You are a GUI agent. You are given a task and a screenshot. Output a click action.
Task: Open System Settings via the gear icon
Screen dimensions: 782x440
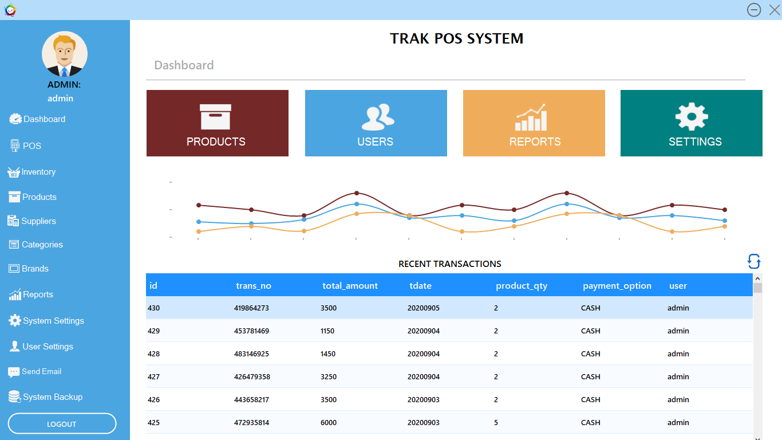click(14, 320)
